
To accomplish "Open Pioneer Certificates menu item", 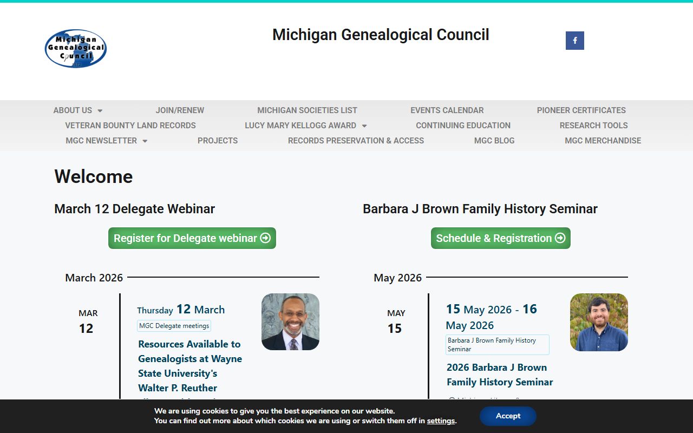I will pyautogui.click(x=581, y=110).
